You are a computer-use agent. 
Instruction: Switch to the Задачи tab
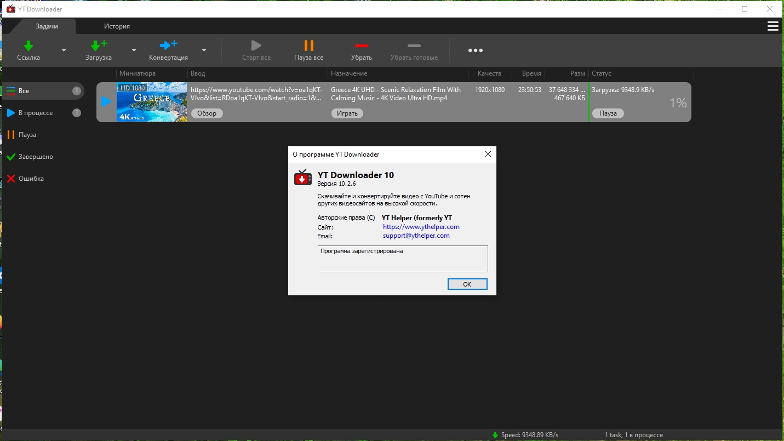47,26
